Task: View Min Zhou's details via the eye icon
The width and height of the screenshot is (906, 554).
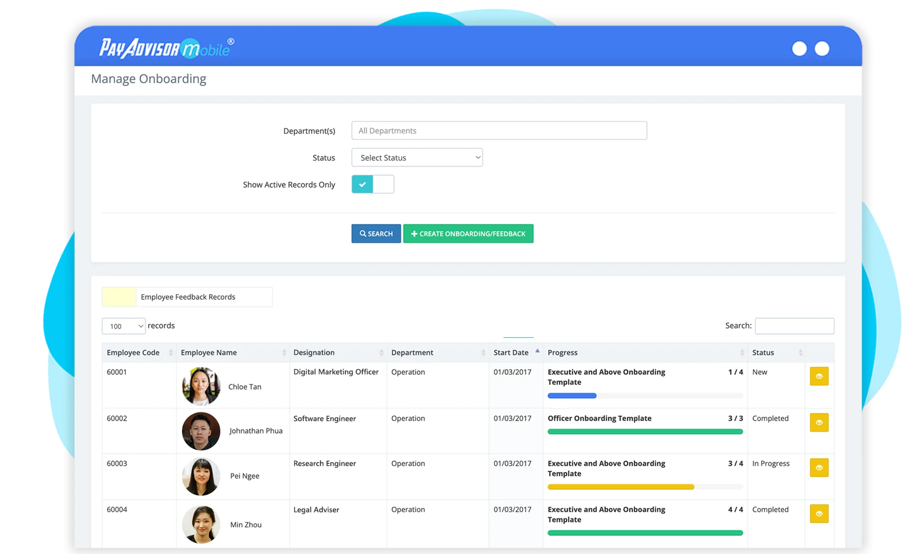Action: (x=819, y=514)
